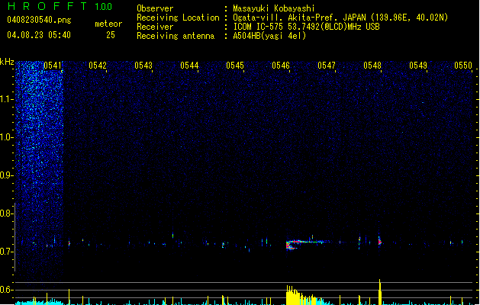
Task: Click the 0.6 kHz axis label
Action: click(x=7, y=290)
